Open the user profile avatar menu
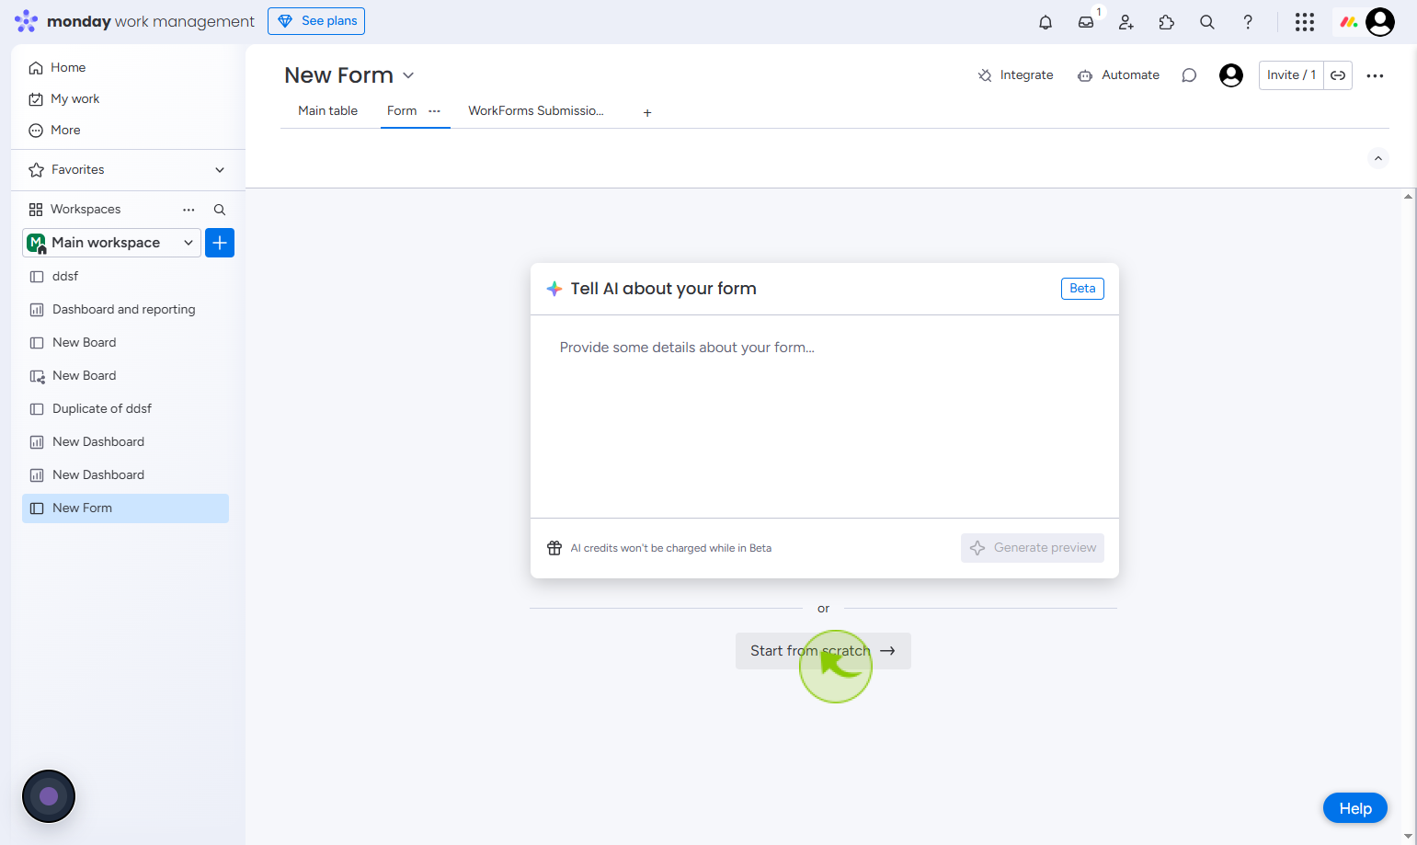The image size is (1417, 845). pos(1380,22)
